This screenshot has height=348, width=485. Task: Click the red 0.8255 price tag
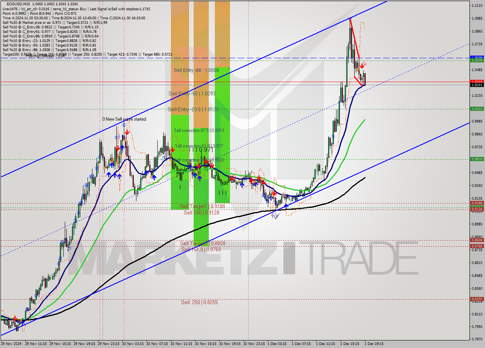pyautogui.click(x=477, y=299)
